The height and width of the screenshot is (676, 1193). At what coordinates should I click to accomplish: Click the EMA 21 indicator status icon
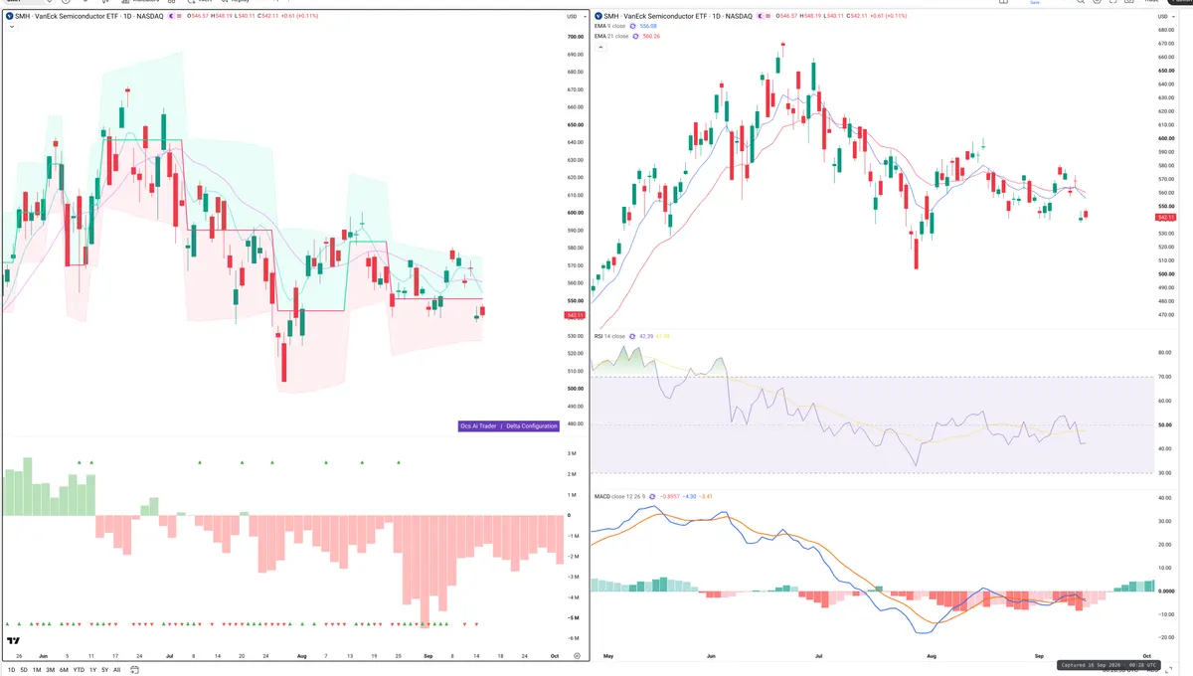point(635,36)
